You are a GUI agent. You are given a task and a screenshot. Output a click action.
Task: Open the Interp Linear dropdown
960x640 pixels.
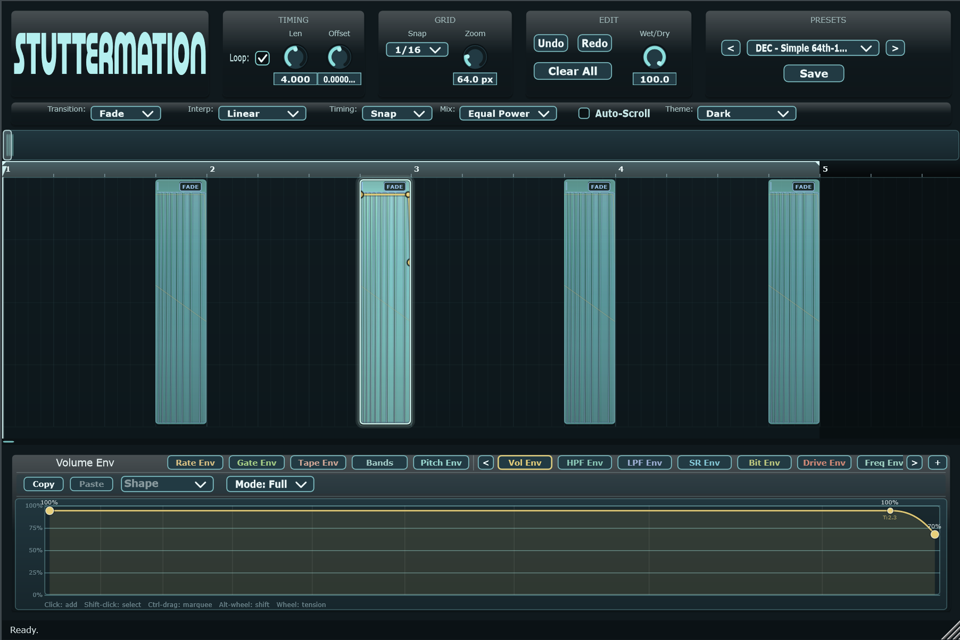pyautogui.click(x=262, y=113)
